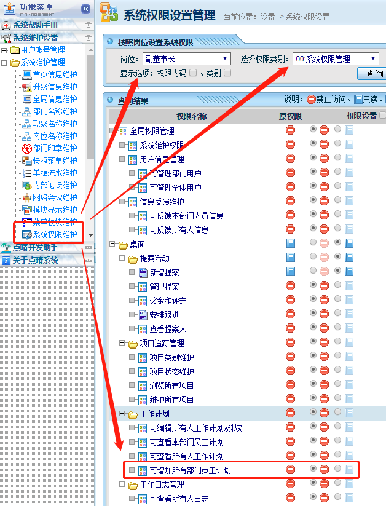386x506 pixels.
Task: Collapse the 功能菜单 panel with arrow icon
Action: pyautogui.click(x=85, y=9)
